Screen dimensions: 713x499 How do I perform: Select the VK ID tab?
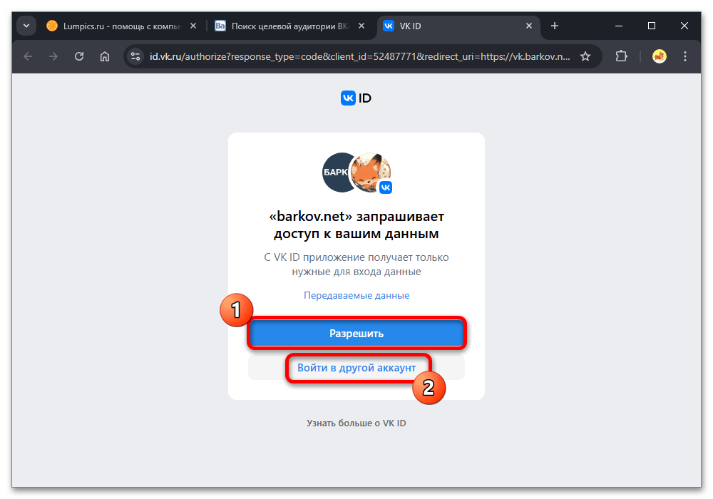(458, 26)
